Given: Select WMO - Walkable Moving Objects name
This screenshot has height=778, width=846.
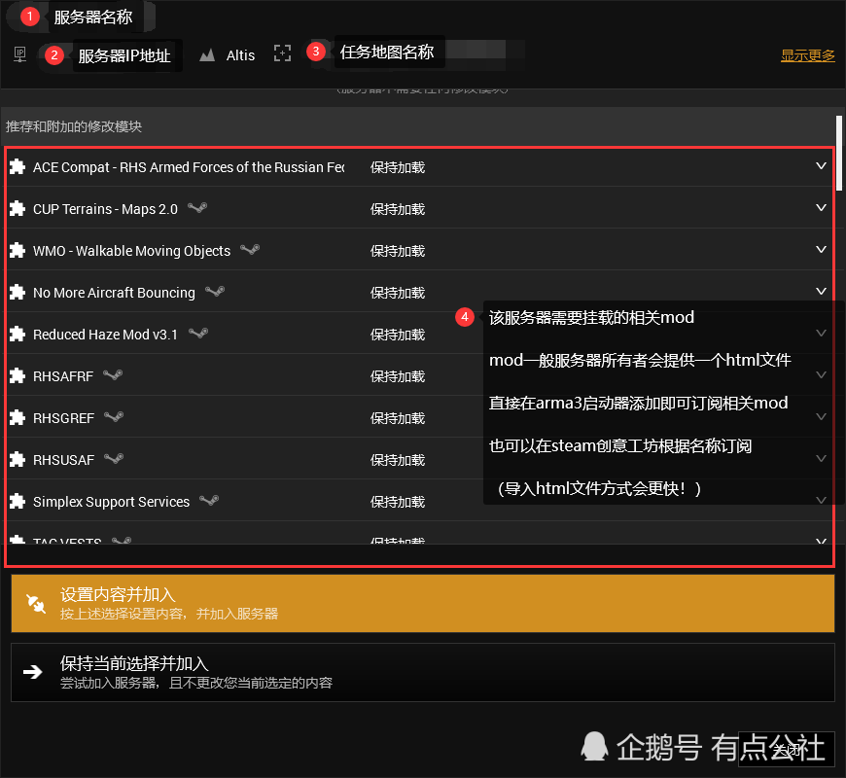Looking at the screenshot, I should click(131, 251).
